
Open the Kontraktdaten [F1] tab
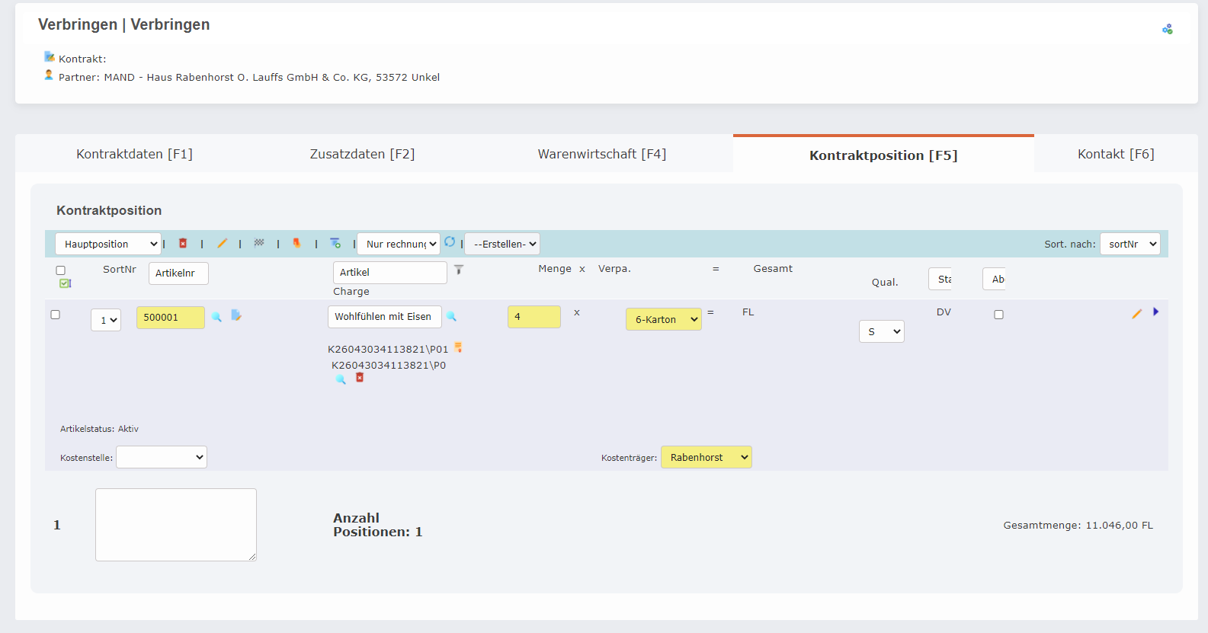tap(134, 154)
